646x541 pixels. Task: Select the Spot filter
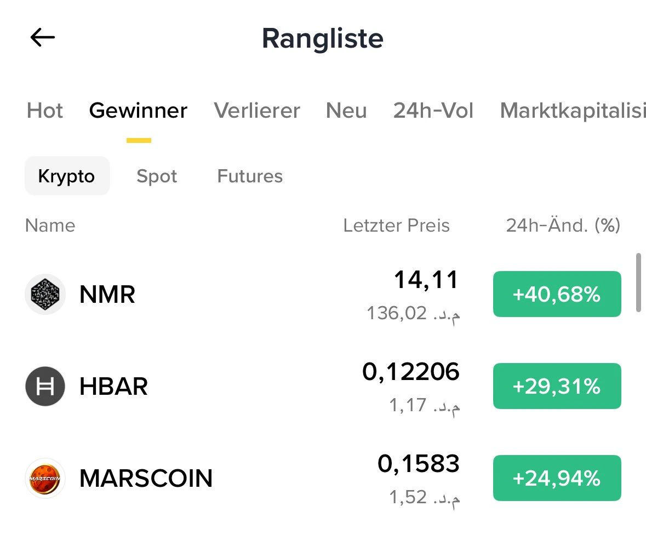pos(157,176)
